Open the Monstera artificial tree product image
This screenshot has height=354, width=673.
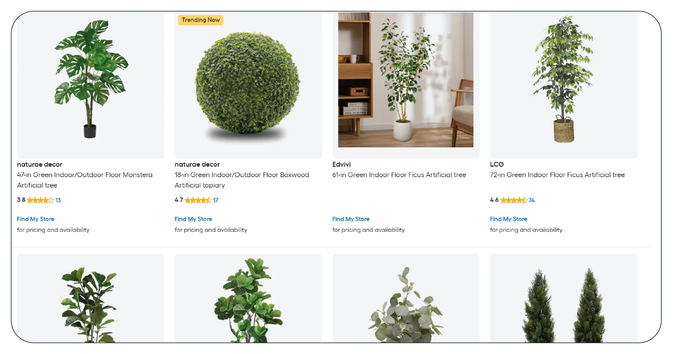click(90, 85)
